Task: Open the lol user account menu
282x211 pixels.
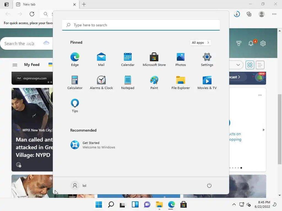Action: [x=78, y=185]
